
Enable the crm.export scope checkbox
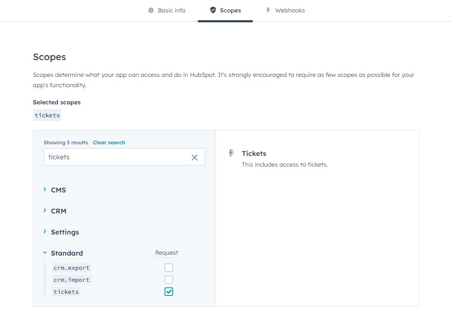pyautogui.click(x=169, y=268)
